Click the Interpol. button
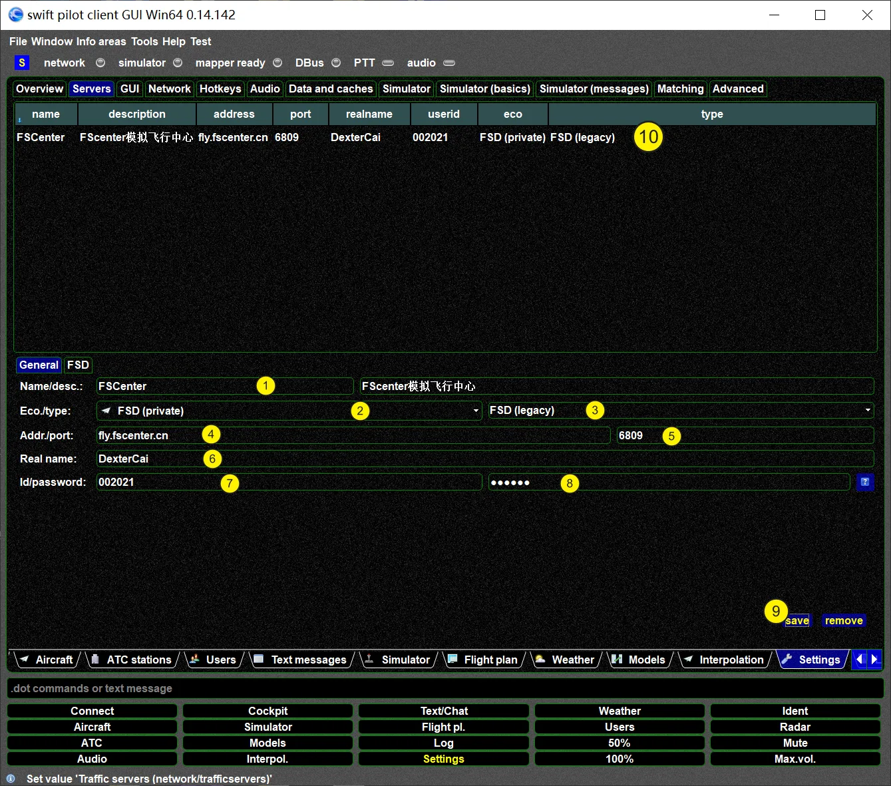 coord(268,759)
